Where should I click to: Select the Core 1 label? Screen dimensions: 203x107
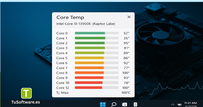(62, 38)
